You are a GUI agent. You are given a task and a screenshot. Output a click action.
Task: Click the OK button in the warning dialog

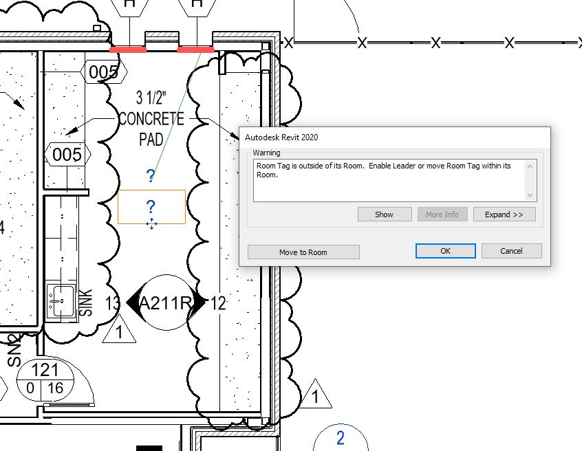point(445,251)
